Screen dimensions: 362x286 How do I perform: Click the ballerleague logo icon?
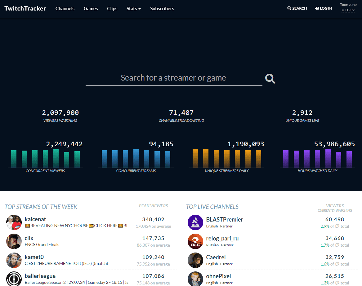[x=14, y=279]
